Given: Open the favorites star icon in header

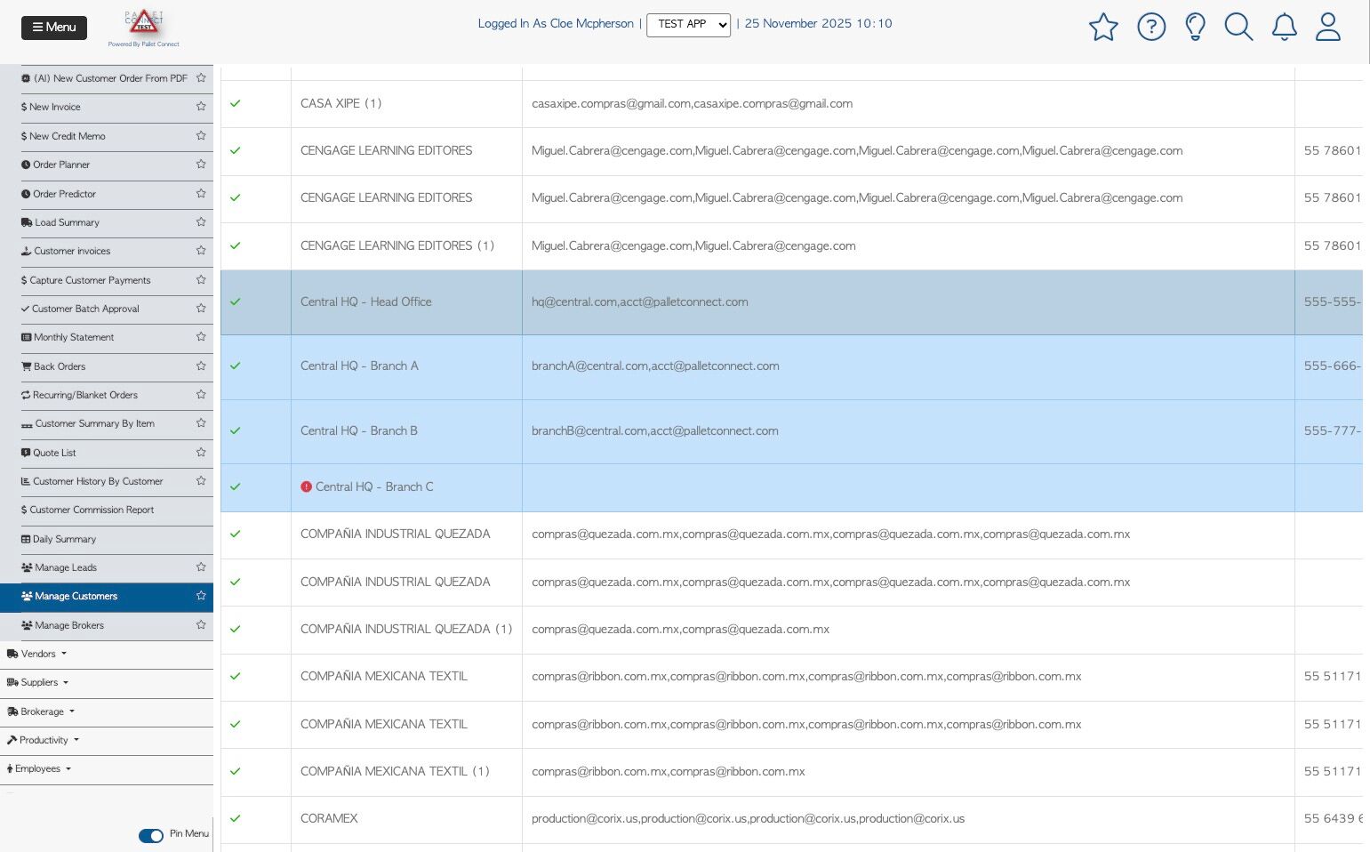Looking at the screenshot, I should point(1103,27).
